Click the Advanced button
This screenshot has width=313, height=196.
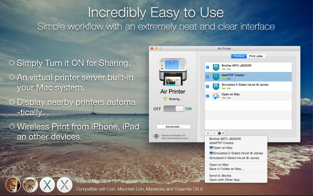click(x=174, y=126)
